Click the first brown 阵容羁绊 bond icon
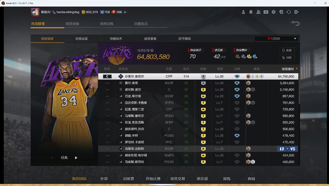The image size is (329, 186). (x=237, y=56)
